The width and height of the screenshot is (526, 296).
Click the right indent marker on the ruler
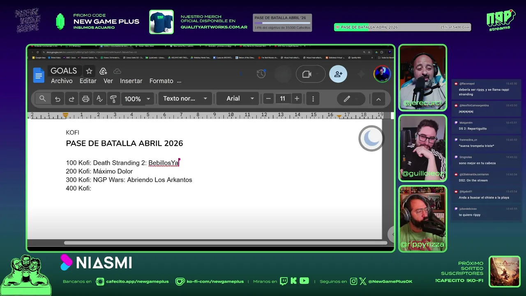(339, 116)
